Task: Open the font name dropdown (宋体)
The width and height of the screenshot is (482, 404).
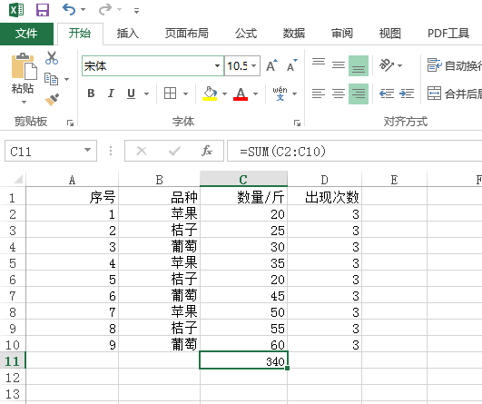Action: 217,65
